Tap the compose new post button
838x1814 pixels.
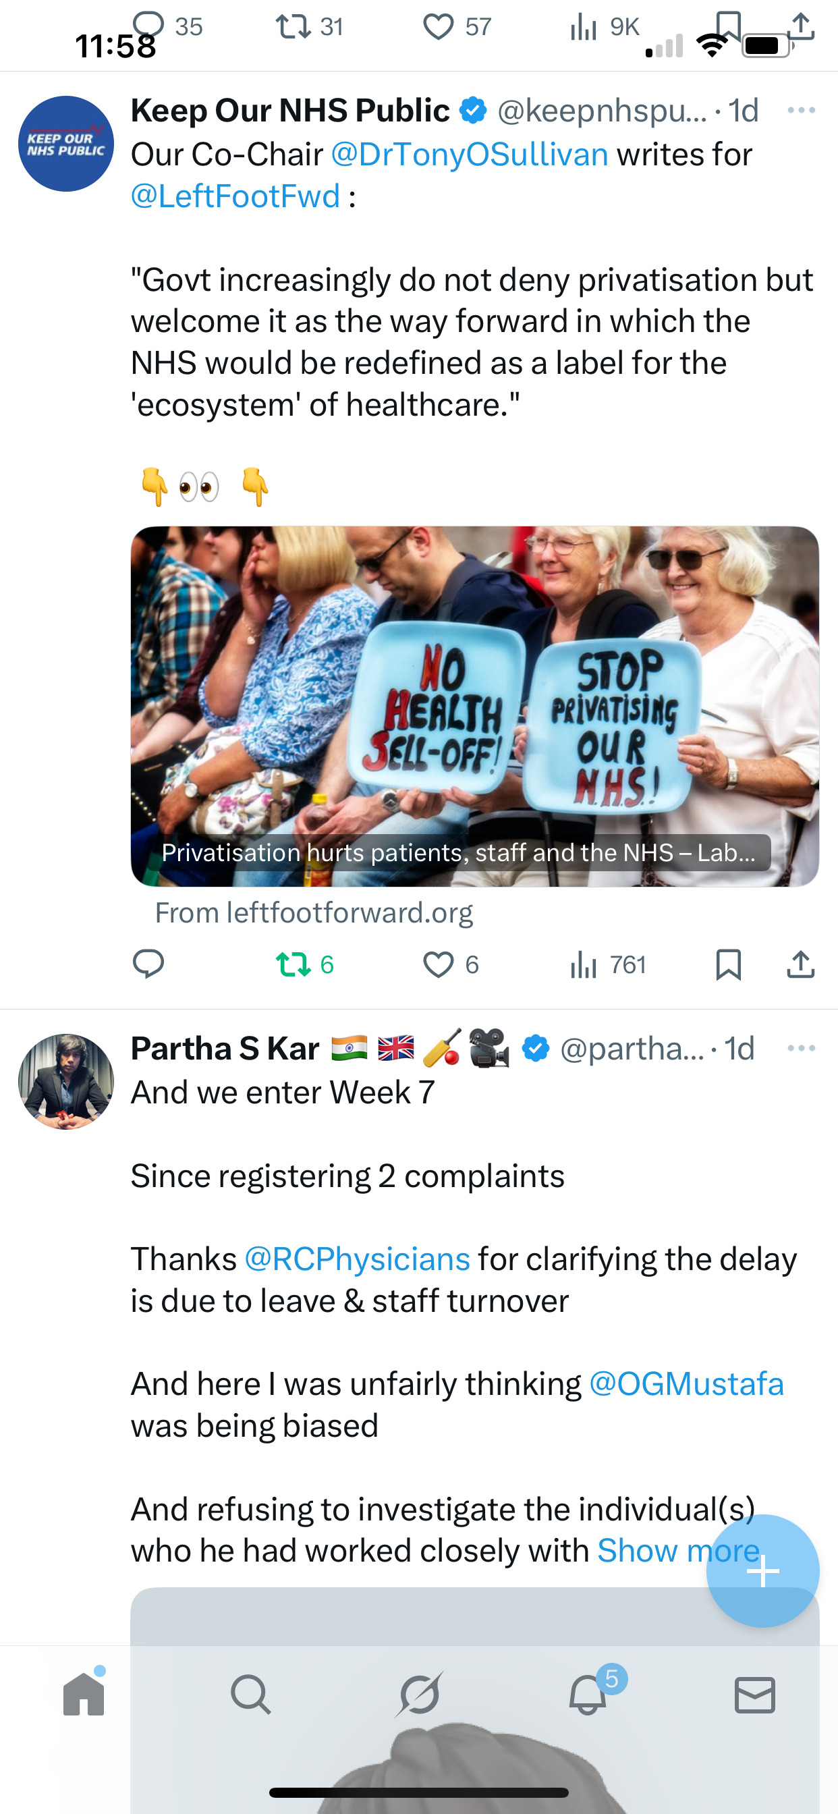[x=762, y=1570]
